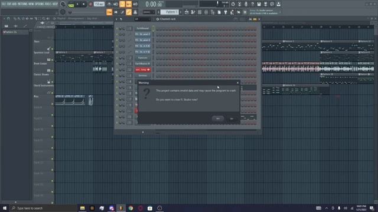Click the Stop button in transport
The height and width of the screenshot is (212, 378).
84,4
